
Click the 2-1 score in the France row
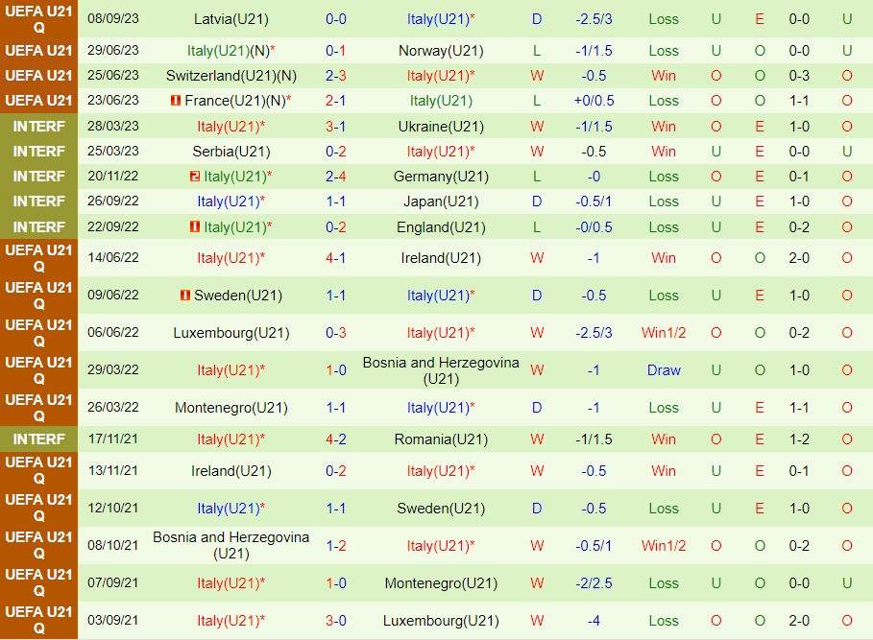[x=336, y=101]
